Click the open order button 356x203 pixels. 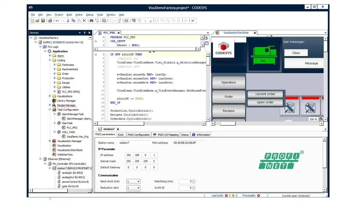(x=265, y=102)
